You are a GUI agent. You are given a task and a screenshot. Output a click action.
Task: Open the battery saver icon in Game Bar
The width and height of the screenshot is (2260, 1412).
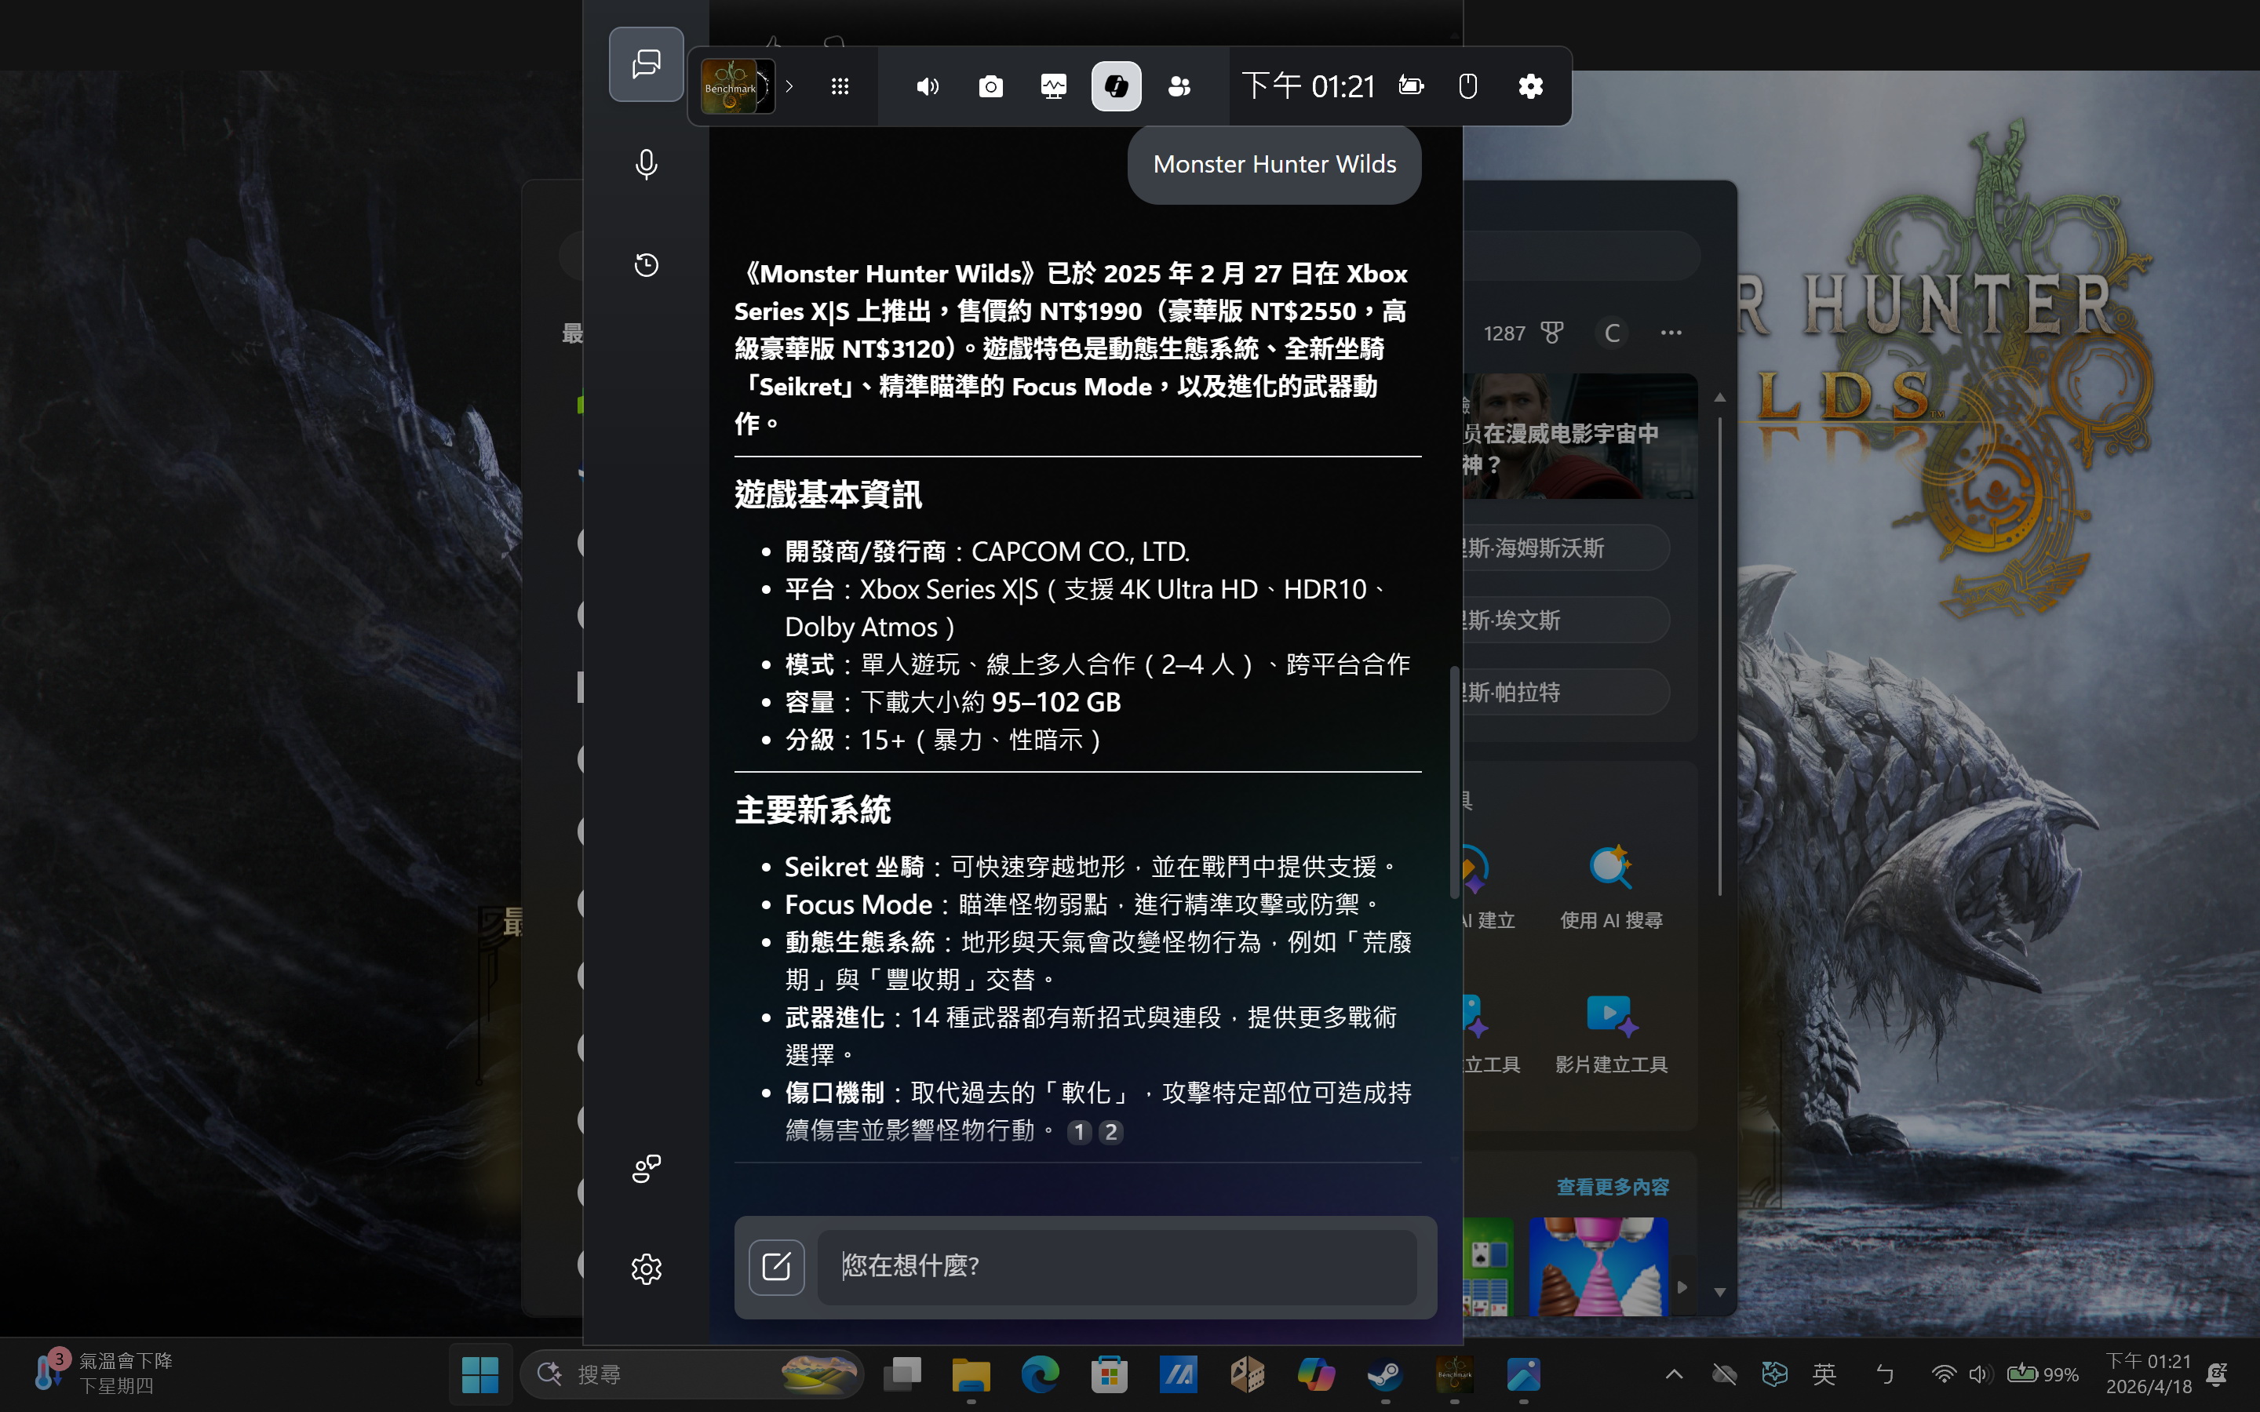click(x=1410, y=87)
